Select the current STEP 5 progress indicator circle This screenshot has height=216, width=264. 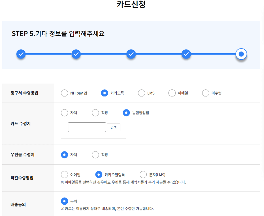pos(241,54)
